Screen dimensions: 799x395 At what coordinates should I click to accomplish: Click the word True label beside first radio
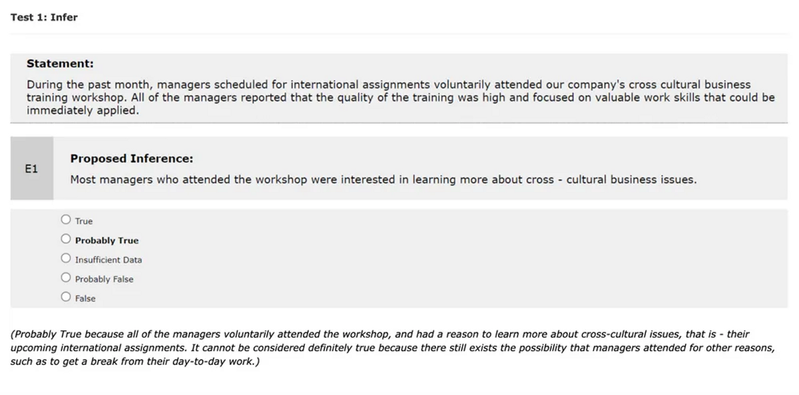pos(84,221)
